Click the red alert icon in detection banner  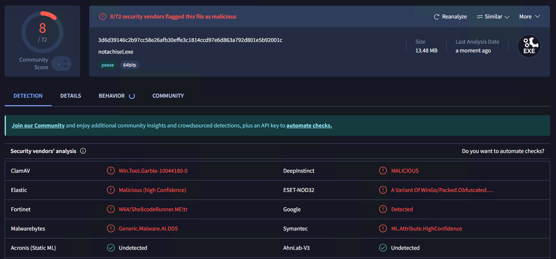pyautogui.click(x=102, y=17)
